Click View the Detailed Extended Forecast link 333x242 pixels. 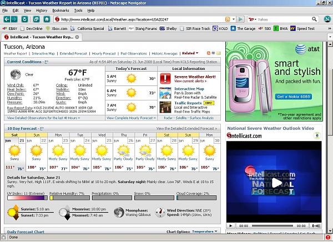[187, 128]
